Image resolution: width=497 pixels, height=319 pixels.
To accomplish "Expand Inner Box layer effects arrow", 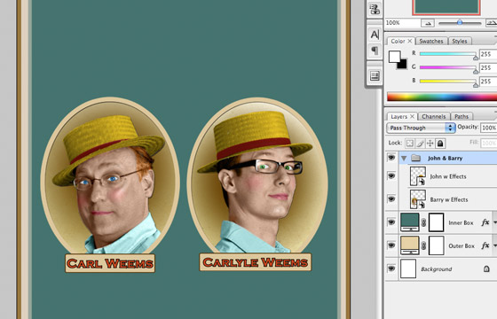I will pos(494,222).
